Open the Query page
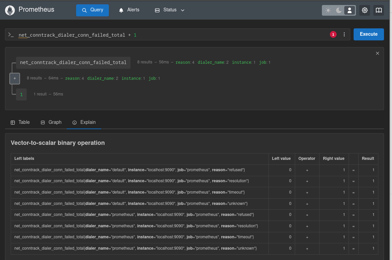Image resolution: width=392 pixels, height=260 pixels. coord(92,10)
